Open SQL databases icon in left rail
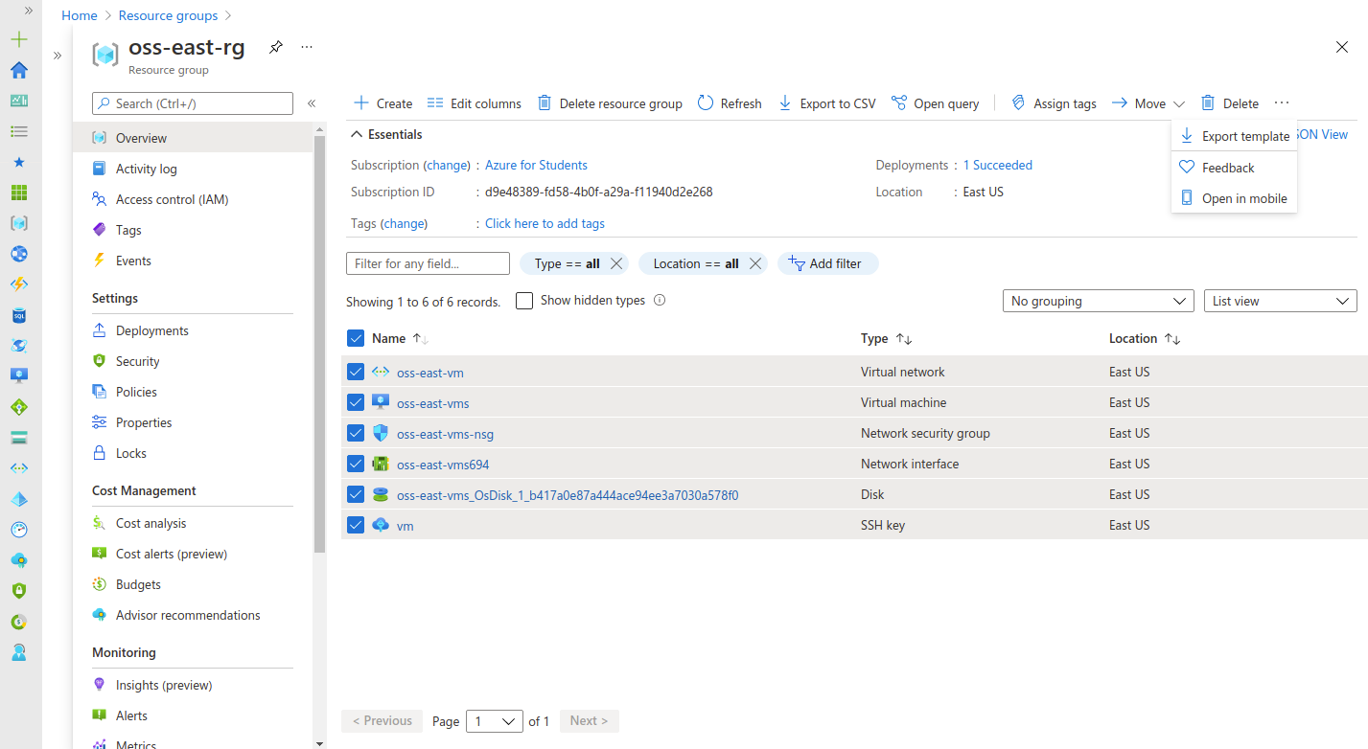This screenshot has width=1368, height=749. [x=19, y=315]
